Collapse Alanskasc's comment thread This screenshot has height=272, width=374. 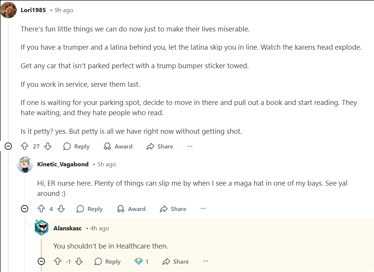pos(41,261)
